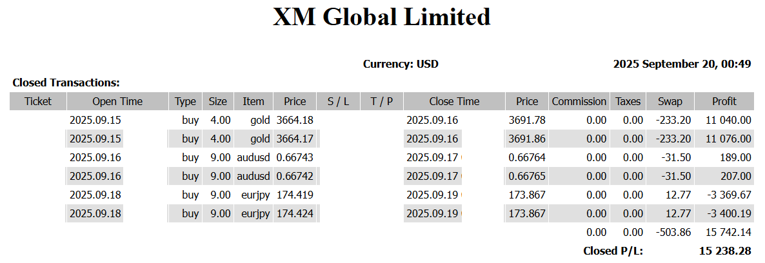Image resolution: width=765 pixels, height=263 pixels.
Task: Click the XM Global Limited report title
Action: [x=382, y=17]
